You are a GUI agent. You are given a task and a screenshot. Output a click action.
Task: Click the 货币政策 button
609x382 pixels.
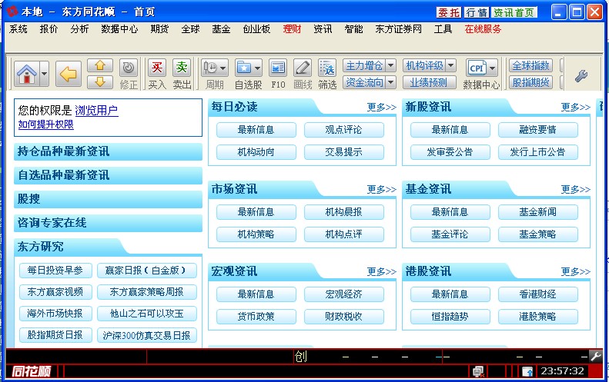[256, 317]
